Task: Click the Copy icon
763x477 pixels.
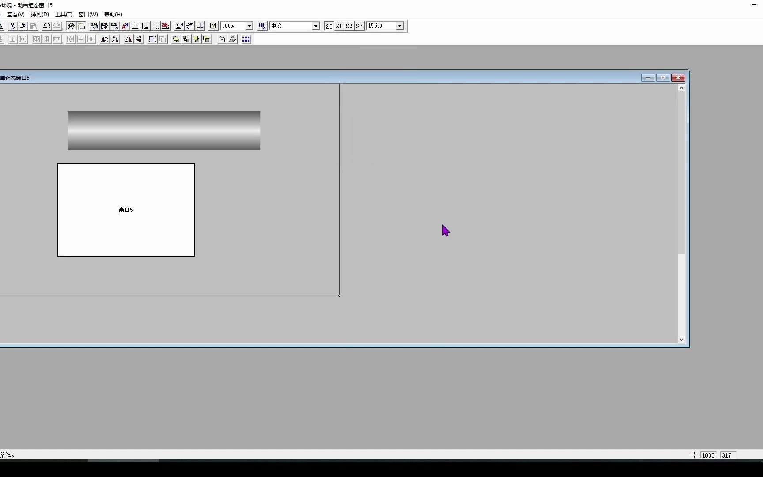Action: [x=23, y=26]
